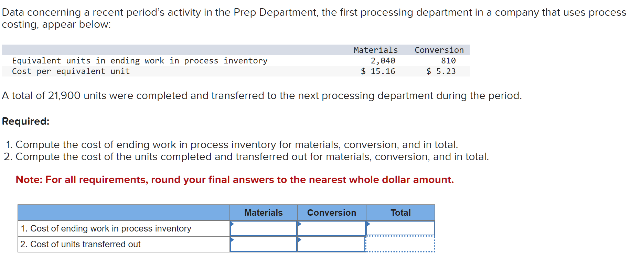The width and height of the screenshot is (630, 273).
Task: Click the 810 conversion equivalent units value
Action: [x=448, y=61]
